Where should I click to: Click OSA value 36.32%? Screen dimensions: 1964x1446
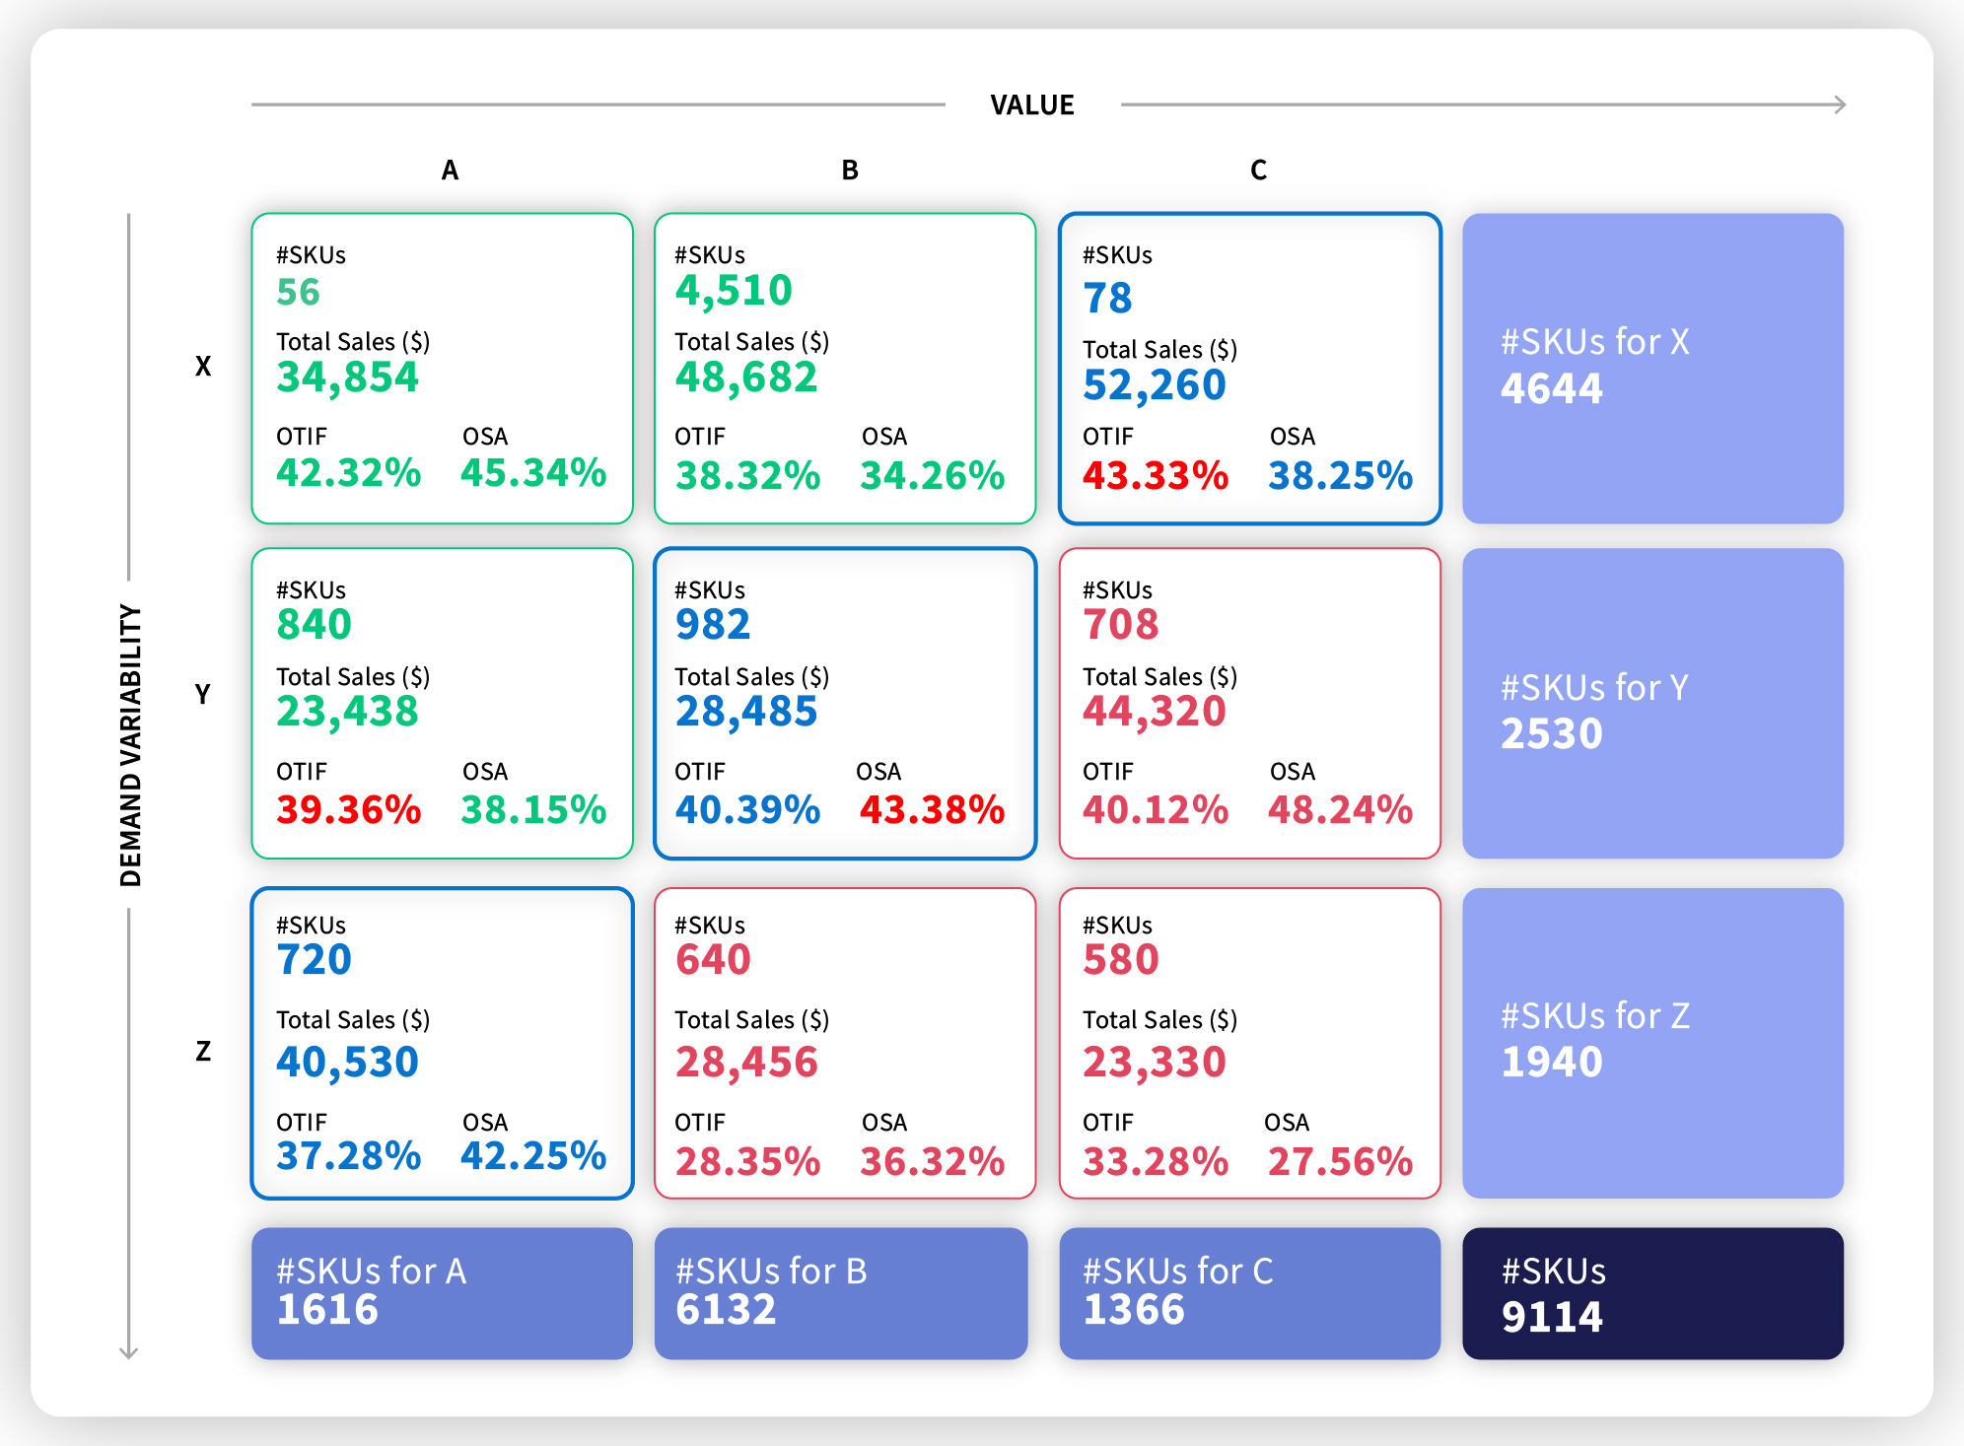click(x=933, y=1162)
